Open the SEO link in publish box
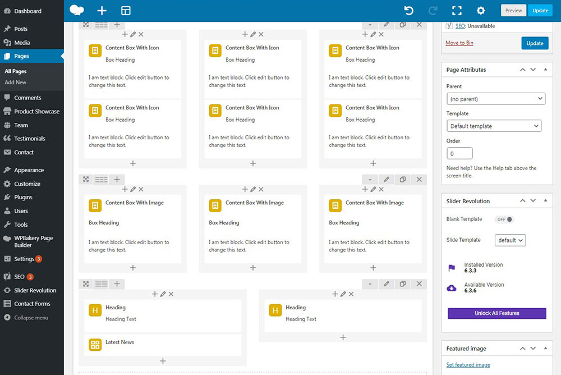This screenshot has height=375, width=561. coord(460,26)
